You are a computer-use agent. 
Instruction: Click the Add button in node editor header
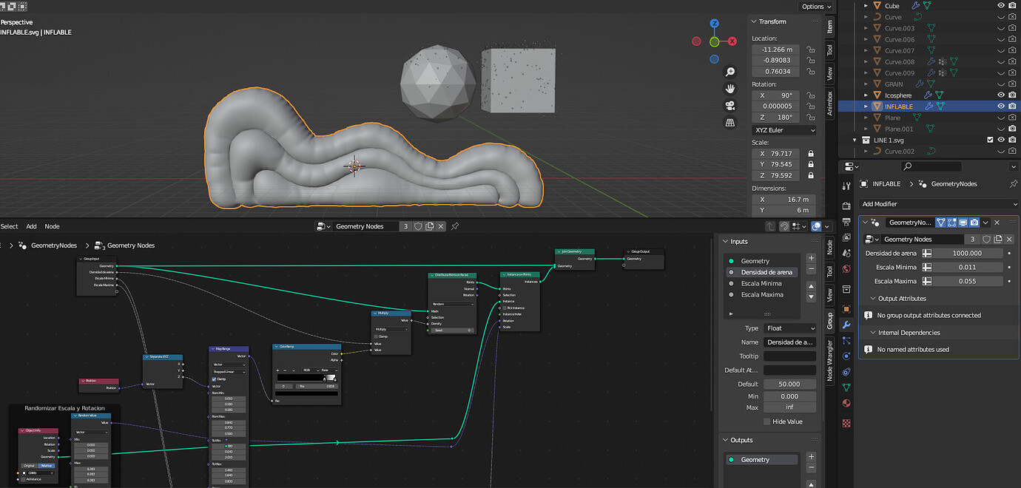[x=31, y=226]
